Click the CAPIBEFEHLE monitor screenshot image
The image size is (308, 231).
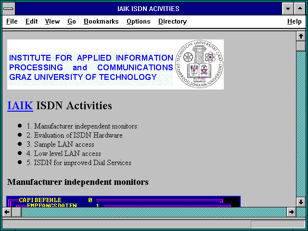(x=123, y=202)
